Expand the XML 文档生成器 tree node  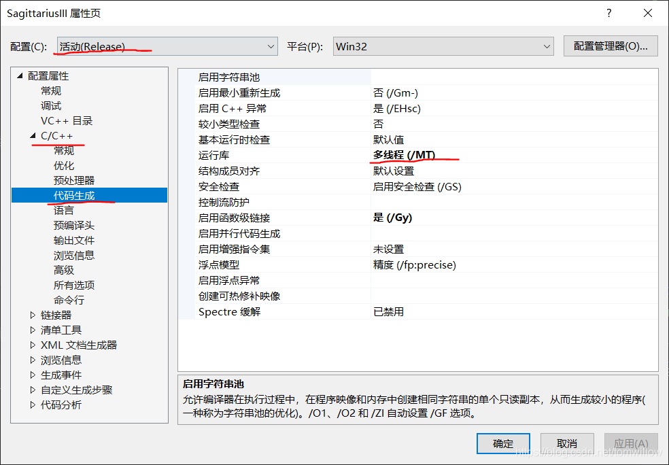tap(33, 345)
